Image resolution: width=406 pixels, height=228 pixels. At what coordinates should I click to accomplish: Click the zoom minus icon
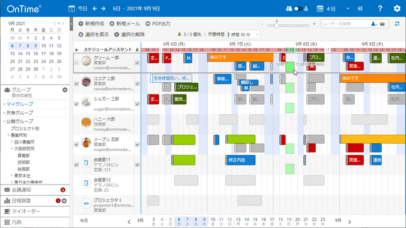tap(262, 24)
